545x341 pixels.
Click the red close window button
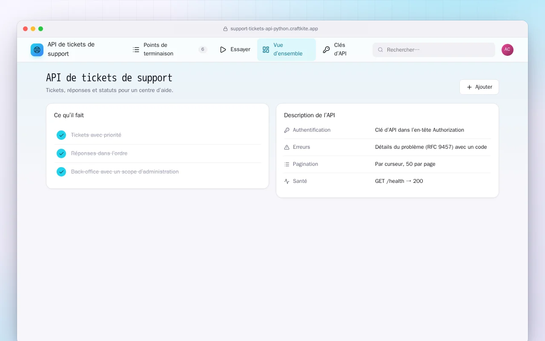pyautogui.click(x=25, y=29)
